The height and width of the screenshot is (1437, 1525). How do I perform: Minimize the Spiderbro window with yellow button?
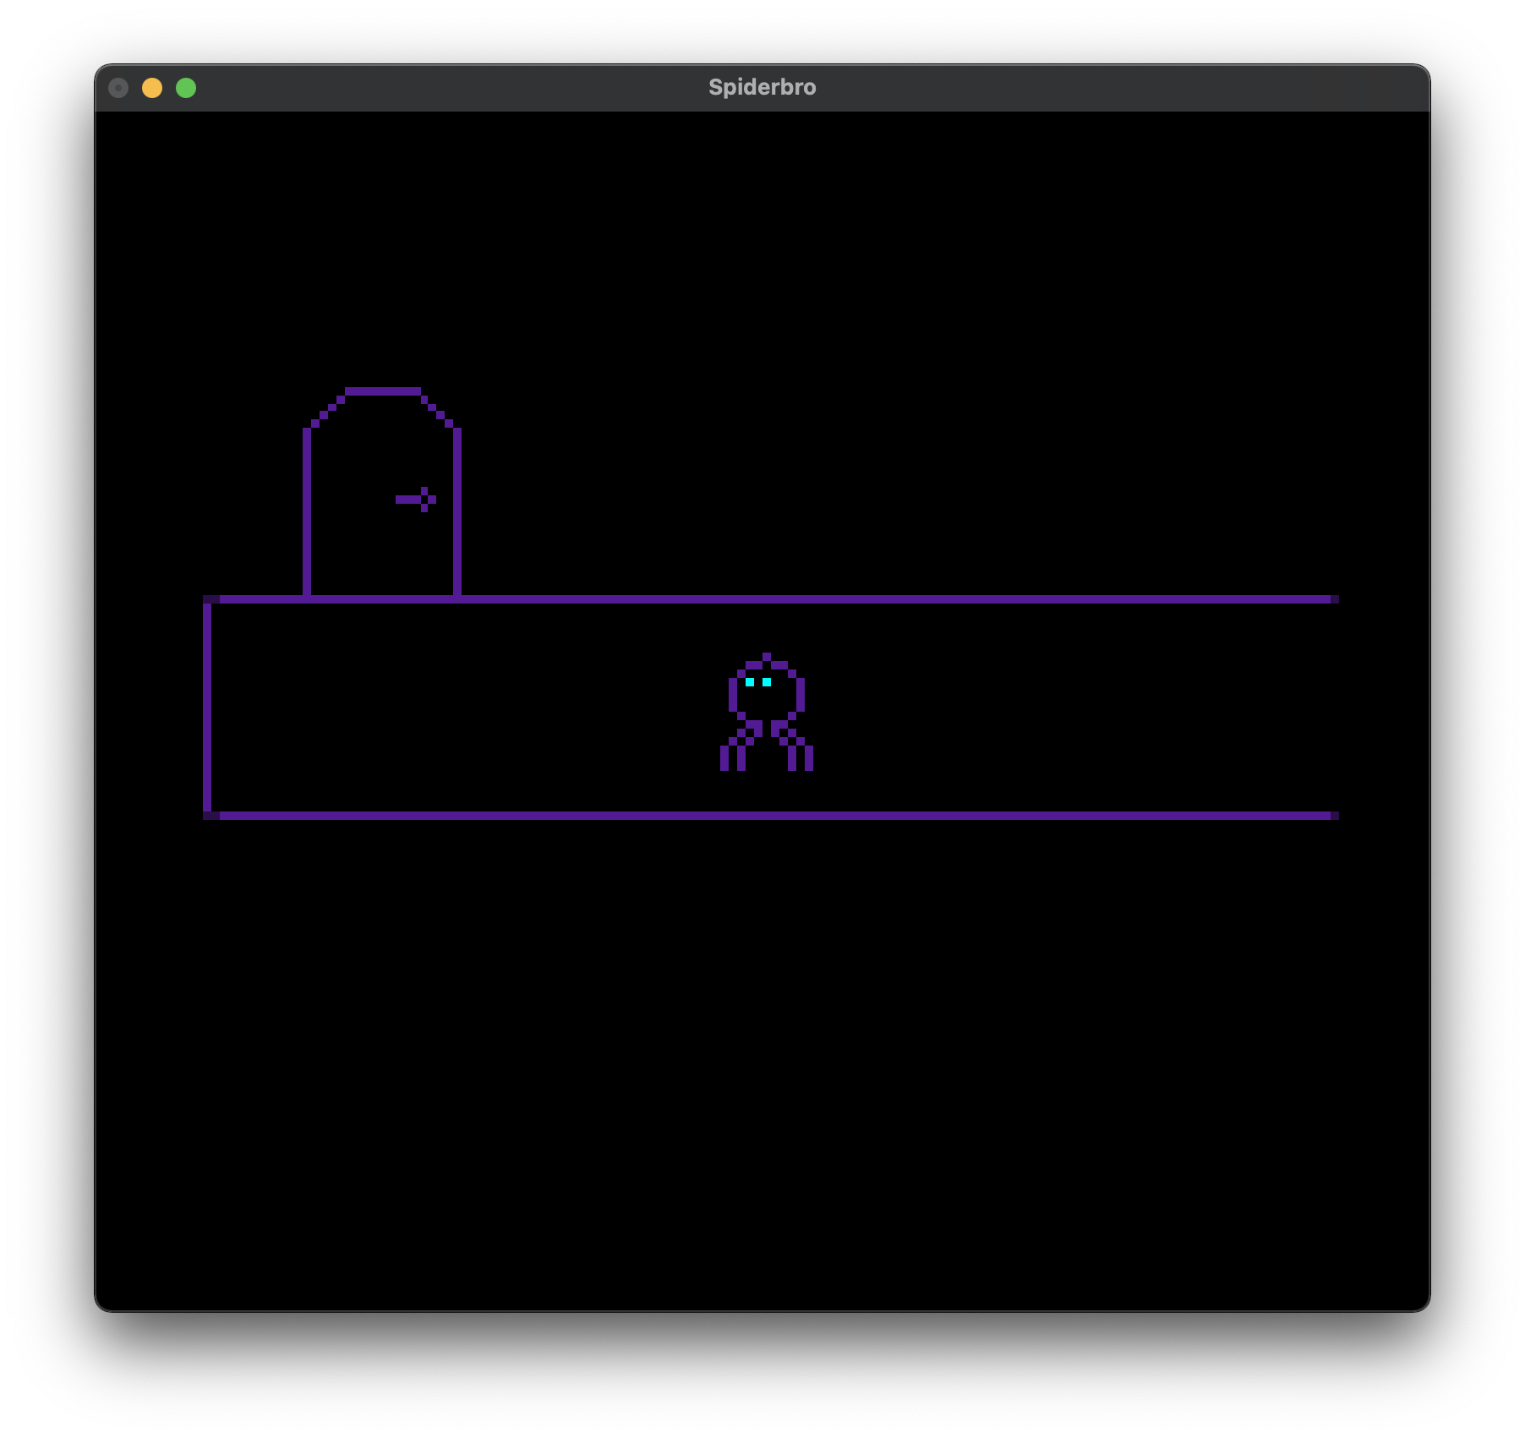[152, 88]
